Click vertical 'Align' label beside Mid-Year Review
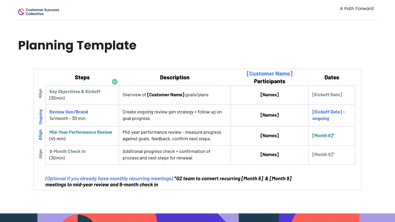Screen dimensions: 395x222 tap(40, 135)
